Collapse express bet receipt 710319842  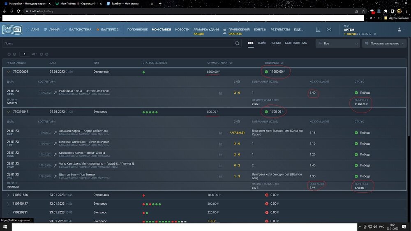click(x=9, y=111)
